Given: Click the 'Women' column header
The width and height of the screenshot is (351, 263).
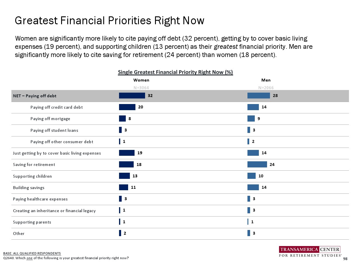Looking at the screenshot, I should 141,80.
